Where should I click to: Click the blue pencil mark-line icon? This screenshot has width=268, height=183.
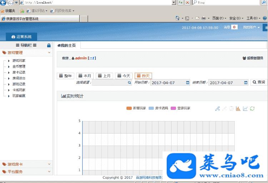(x=218, y=109)
